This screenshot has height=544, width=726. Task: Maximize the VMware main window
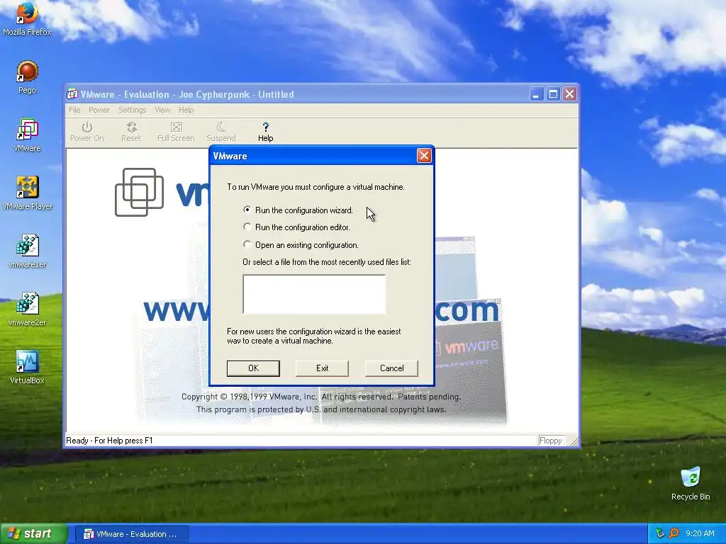point(553,94)
